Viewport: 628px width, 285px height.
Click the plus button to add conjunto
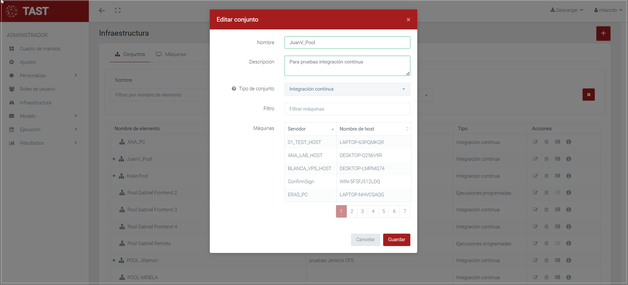603,33
